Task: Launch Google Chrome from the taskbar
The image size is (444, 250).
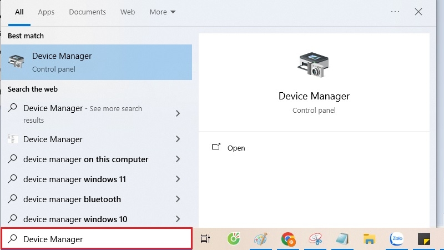Action: point(288,239)
